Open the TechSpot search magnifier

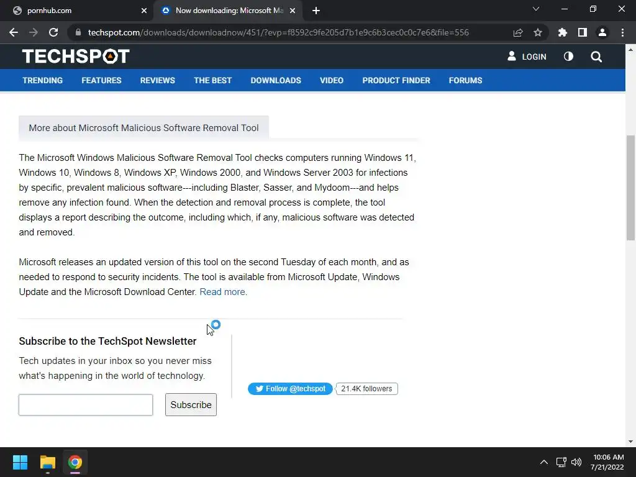pyautogui.click(x=596, y=57)
